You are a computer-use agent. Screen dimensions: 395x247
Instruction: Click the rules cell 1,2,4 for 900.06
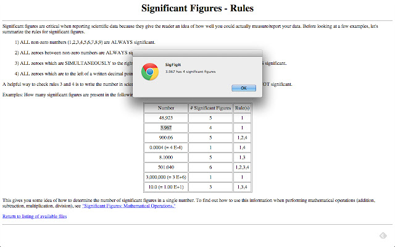(242, 138)
